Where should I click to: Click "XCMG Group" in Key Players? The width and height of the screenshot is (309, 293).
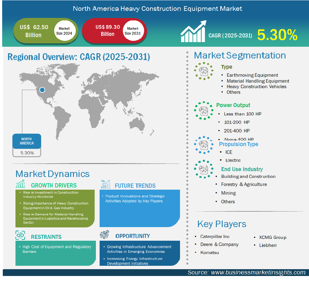coord(273,237)
